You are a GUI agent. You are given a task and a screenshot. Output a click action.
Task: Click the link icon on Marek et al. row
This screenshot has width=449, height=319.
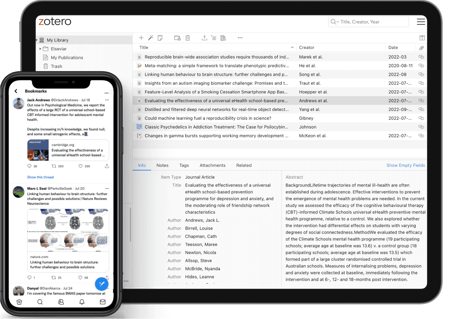421,57
